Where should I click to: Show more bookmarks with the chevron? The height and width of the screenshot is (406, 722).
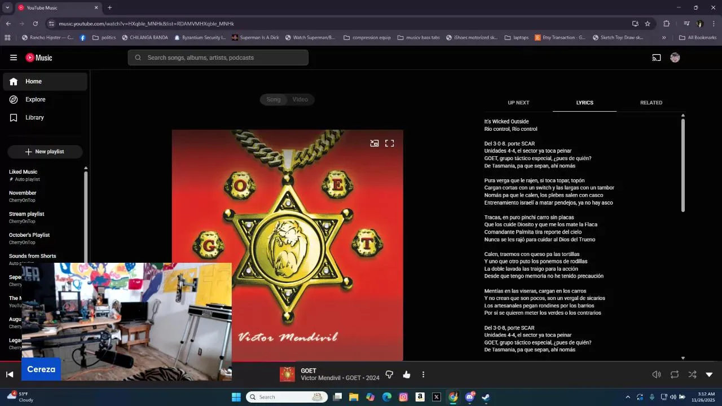(x=664, y=38)
